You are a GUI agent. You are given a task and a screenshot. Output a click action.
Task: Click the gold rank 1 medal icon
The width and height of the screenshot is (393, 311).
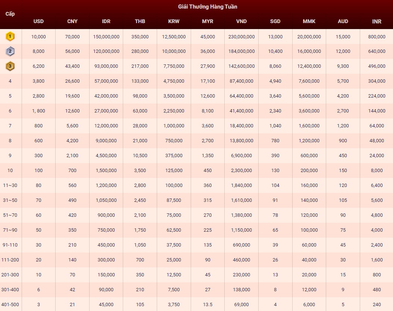tap(10, 37)
